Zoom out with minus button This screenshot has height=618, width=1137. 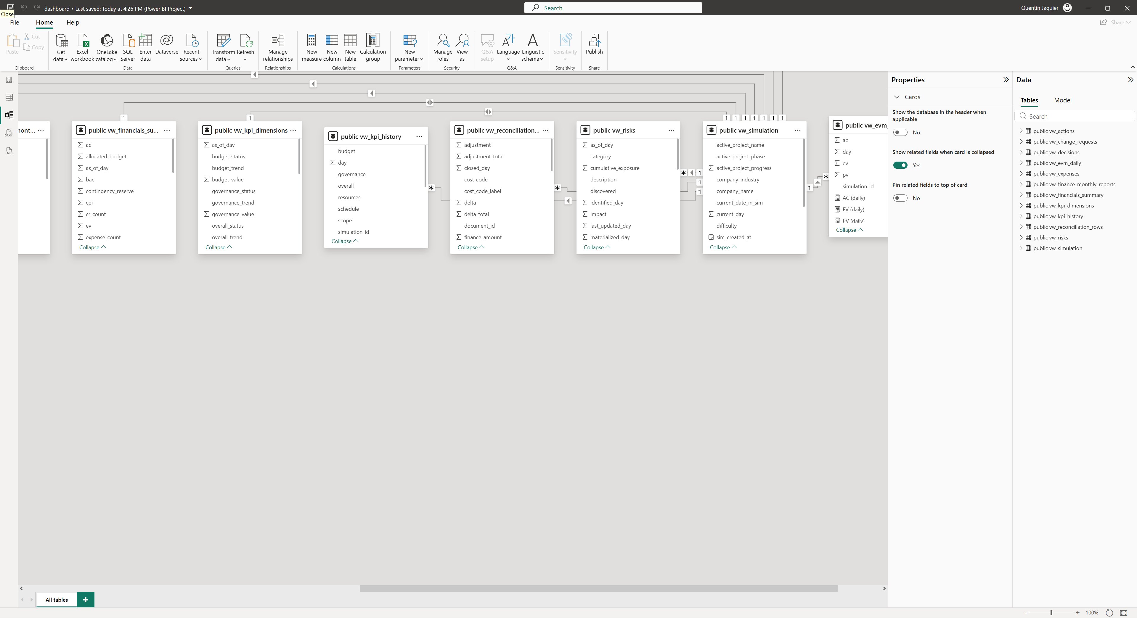pos(1026,613)
